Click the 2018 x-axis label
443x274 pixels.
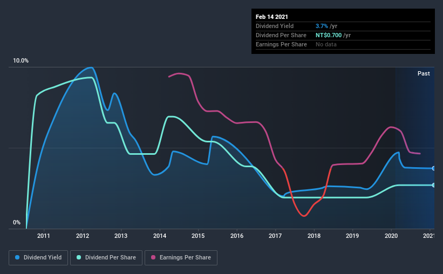(314, 236)
